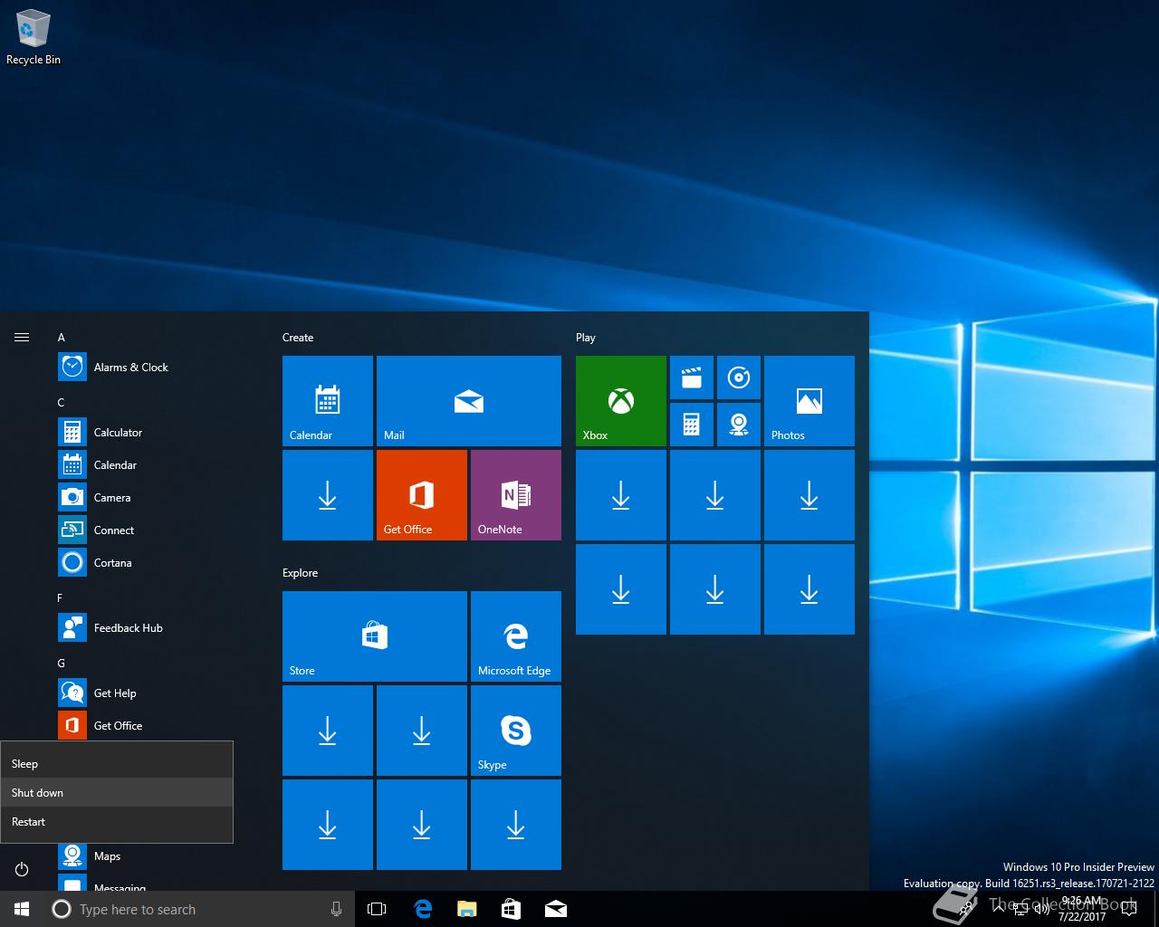Launch the Microsoft Edge tile
Viewport: 1159px width, 927px height.
pyautogui.click(x=516, y=636)
